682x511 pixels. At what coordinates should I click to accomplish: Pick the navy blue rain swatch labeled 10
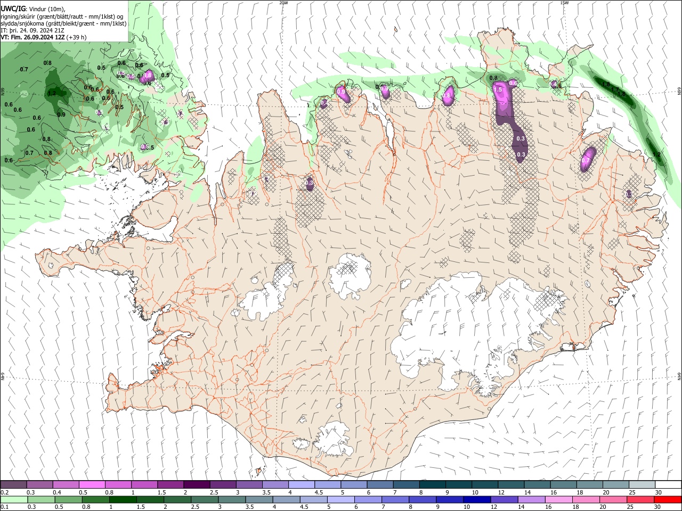pos(477,499)
